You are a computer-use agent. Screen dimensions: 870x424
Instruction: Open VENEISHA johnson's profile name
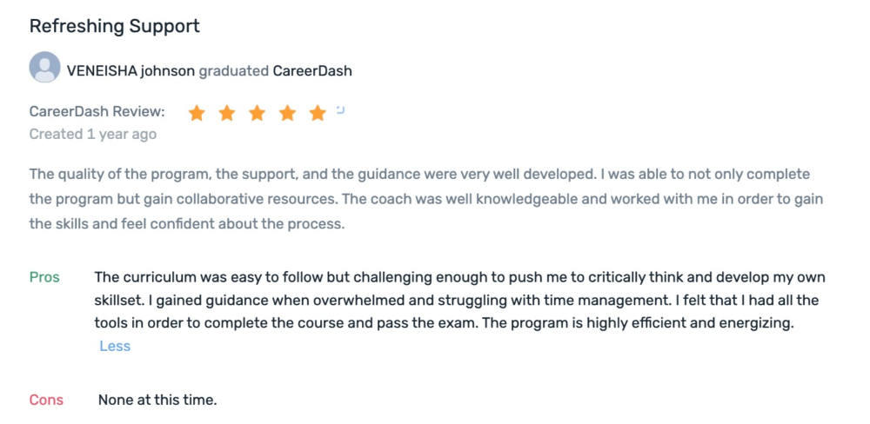pyautogui.click(x=130, y=71)
